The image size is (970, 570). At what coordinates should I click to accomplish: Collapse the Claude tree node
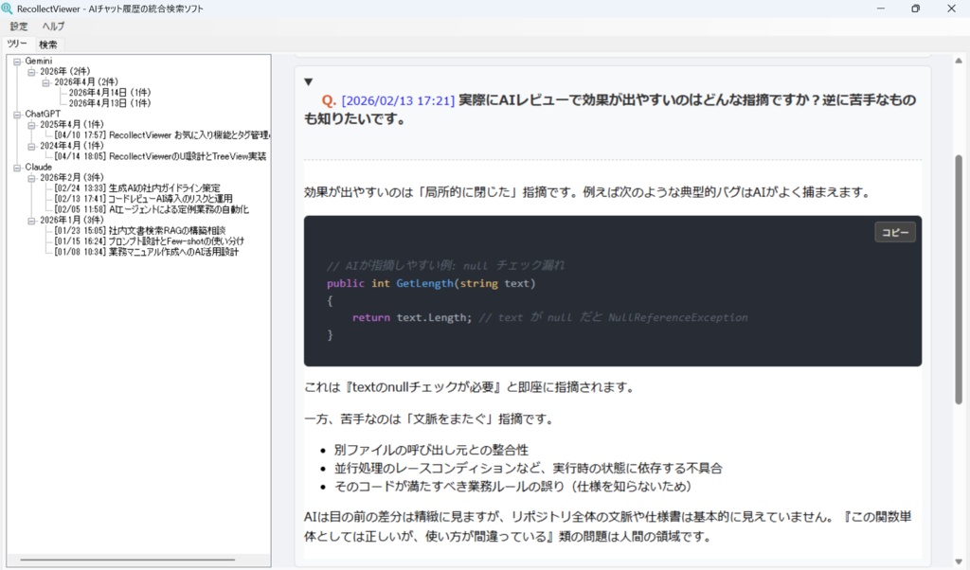click(x=17, y=168)
